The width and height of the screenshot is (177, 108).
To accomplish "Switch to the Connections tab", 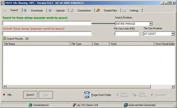I will (x=82, y=11).
